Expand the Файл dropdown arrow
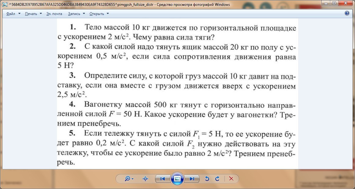The height and width of the screenshot is (189, 355). 19,13
